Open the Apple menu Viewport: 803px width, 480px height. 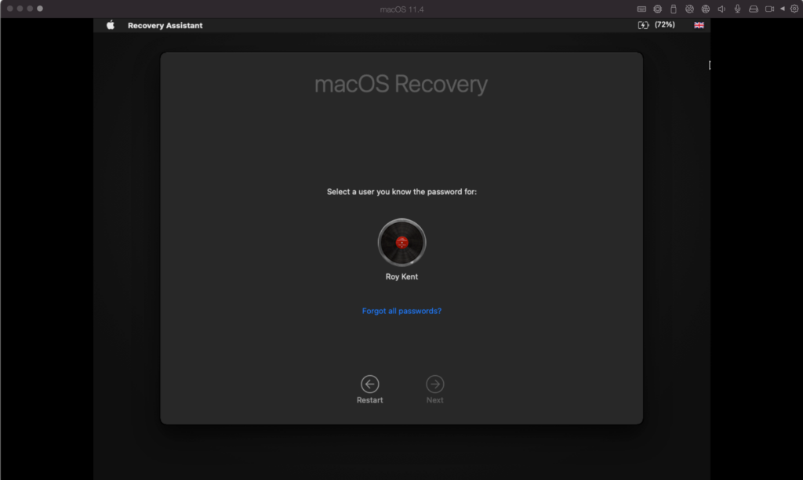click(x=109, y=25)
